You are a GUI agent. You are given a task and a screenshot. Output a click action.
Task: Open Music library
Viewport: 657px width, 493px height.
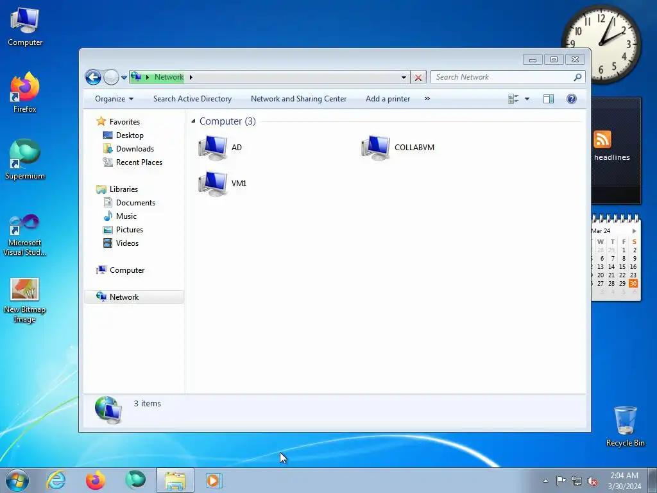pyautogui.click(x=126, y=216)
